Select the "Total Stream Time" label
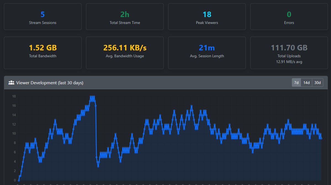 click(125, 23)
